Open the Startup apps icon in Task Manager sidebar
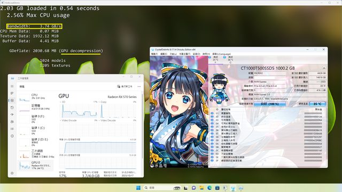This screenshot has height=192, width=342. (x=12, y=115)
